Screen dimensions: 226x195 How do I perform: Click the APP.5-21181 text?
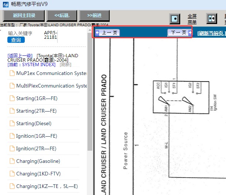pos(51,35)
